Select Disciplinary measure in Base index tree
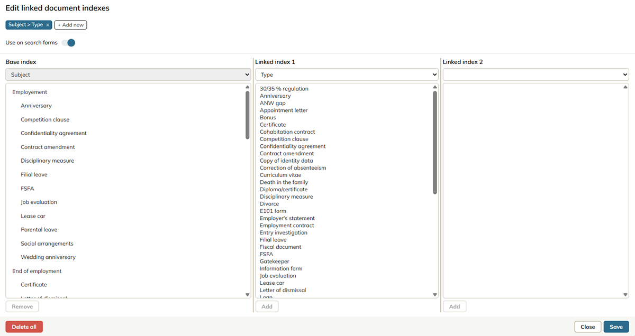The image size is (635, 336). pos(47,161)
